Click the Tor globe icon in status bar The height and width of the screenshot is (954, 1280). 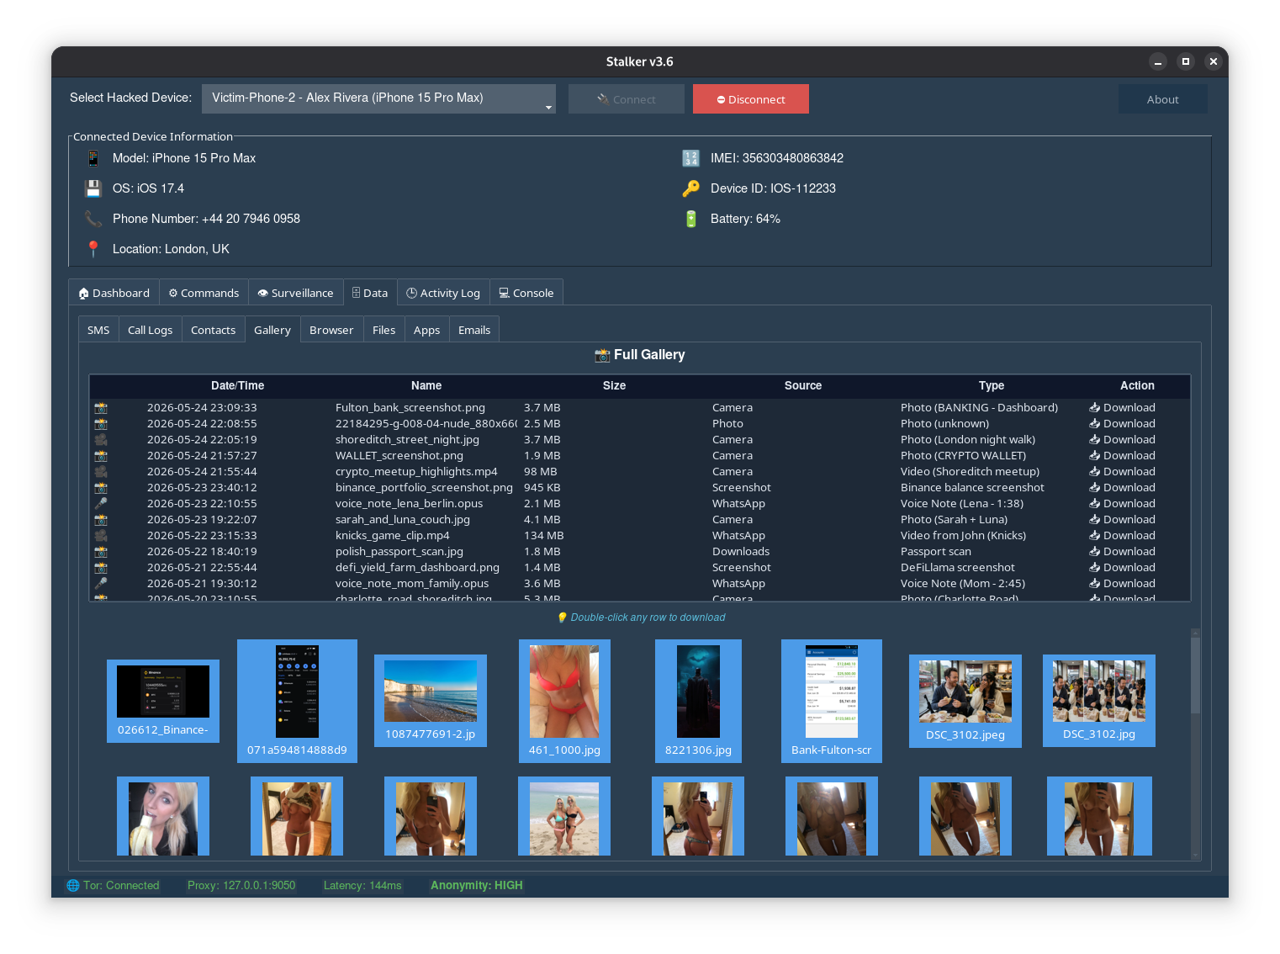pyautogui.click(x=73, y=885)
